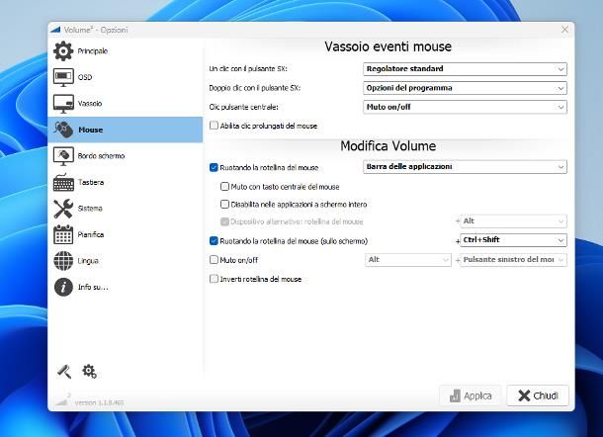This screenshot has width=603, height=437.
Task: Click the Vassoio tray icon
Action: 63,104
